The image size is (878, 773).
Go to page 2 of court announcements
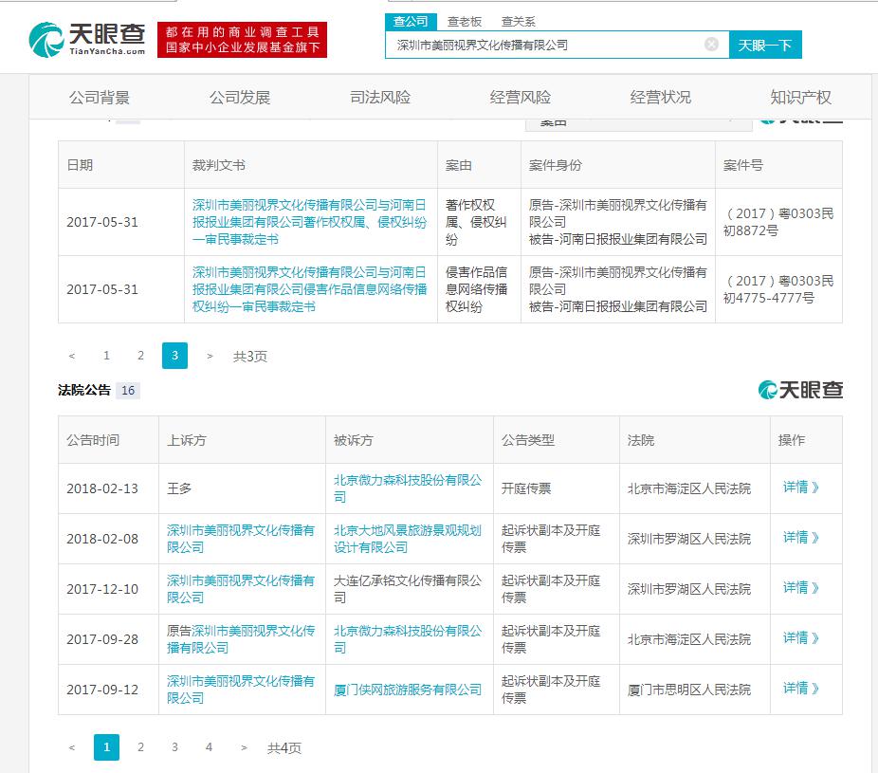point(140,747)
